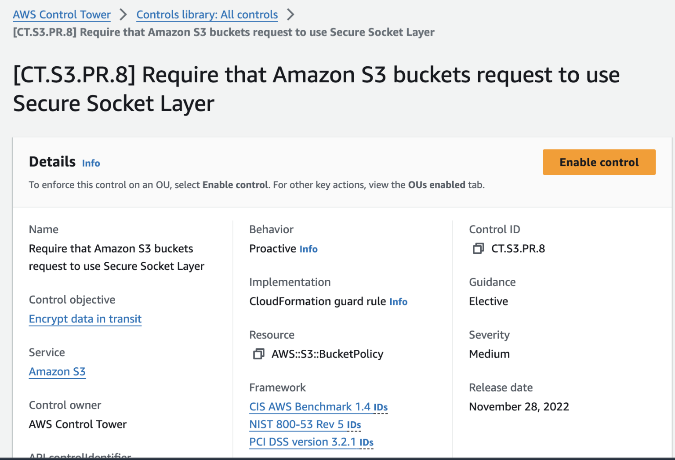
Task: Open AWS Control Tower breadcrumb link
Action: click(62, 14)
